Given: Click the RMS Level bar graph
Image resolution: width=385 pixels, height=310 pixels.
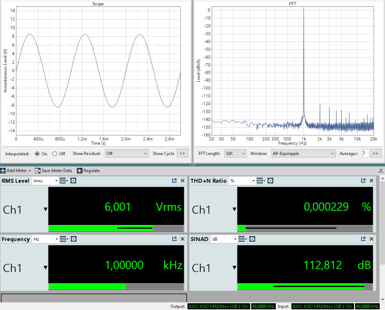Looking at the screenshot, I should click(116, 228).
